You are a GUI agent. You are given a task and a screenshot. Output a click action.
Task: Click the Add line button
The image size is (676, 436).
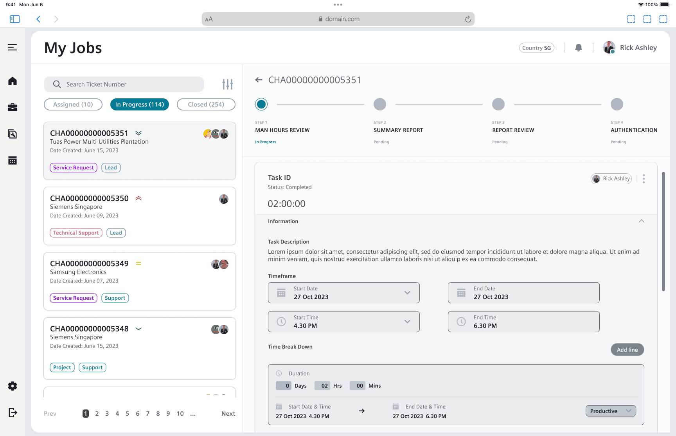(627, 350)
